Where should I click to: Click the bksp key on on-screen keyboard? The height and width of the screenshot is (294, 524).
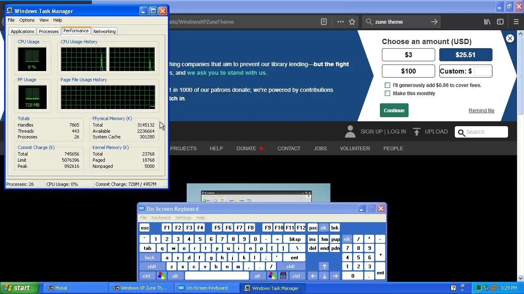tap(295, 239)
